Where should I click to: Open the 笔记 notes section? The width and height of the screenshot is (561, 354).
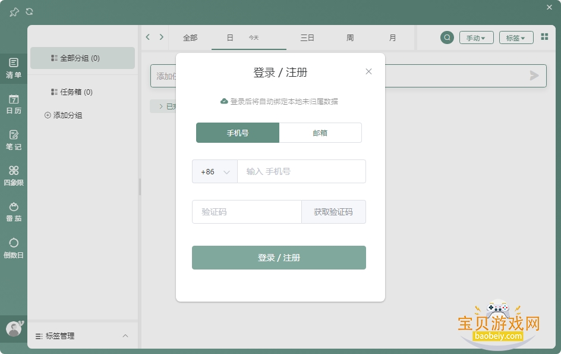pos(14,140)
